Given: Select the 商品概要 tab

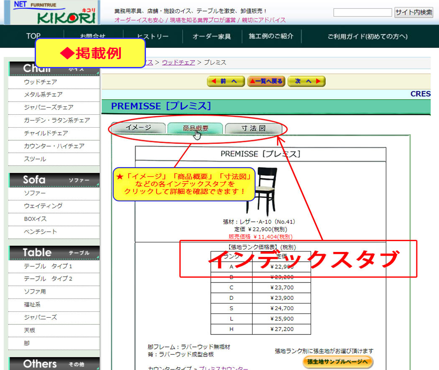Looking at the screenshot, I should click(x=195, y=128).
